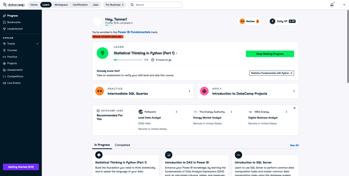Open Intermediate SQL Queries practice arrow
This screenshot has height=176, width=349.
[x=189, y=91]
